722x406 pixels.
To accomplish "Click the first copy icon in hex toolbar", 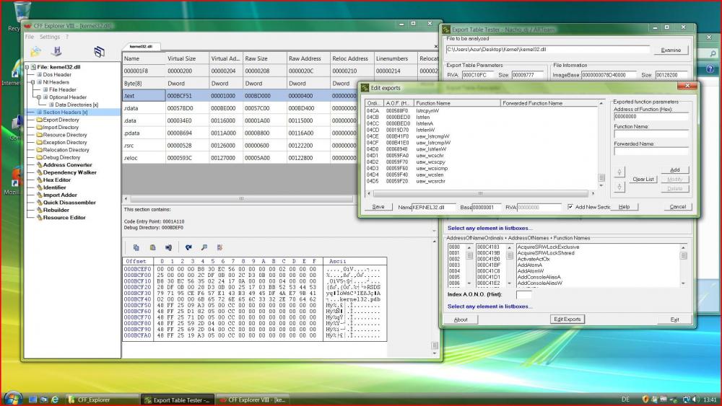I will [x=135, y=247].
